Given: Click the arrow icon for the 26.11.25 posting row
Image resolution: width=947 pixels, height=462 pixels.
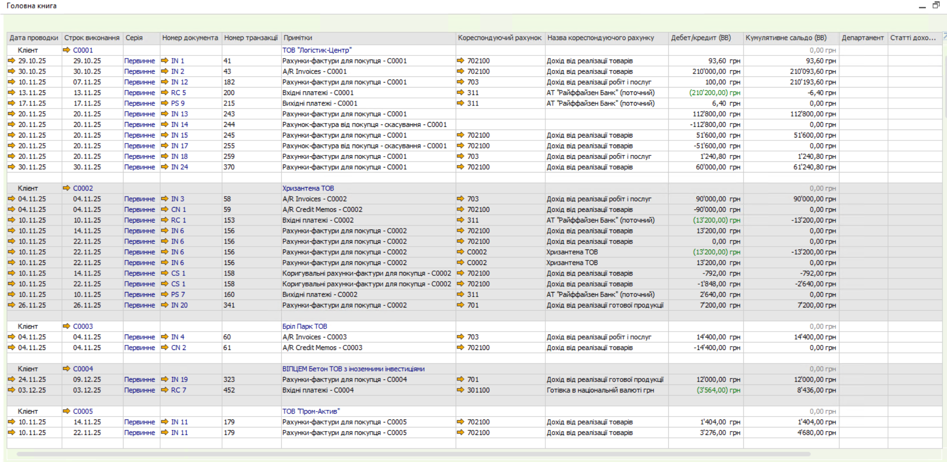Looking at the screenshot, I should tap(12, 305).
